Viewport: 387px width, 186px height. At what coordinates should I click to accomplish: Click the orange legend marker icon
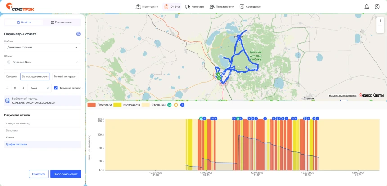pos(176,105)
